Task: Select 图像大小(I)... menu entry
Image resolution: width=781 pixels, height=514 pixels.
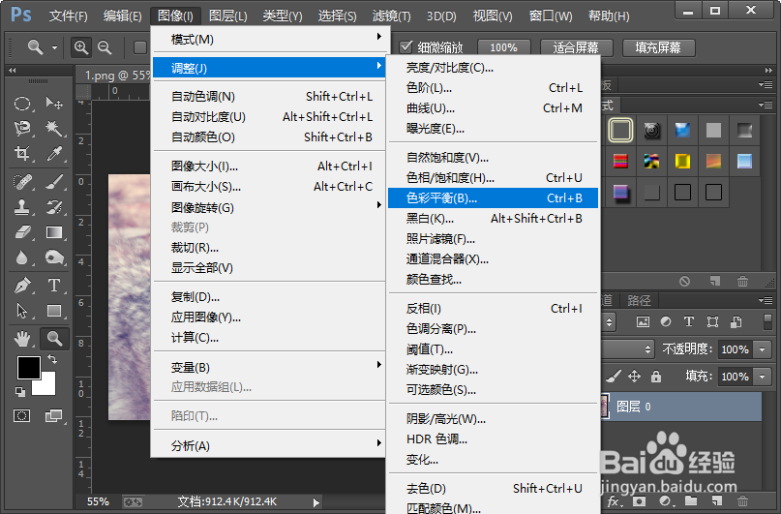Action: pos(269,166)
